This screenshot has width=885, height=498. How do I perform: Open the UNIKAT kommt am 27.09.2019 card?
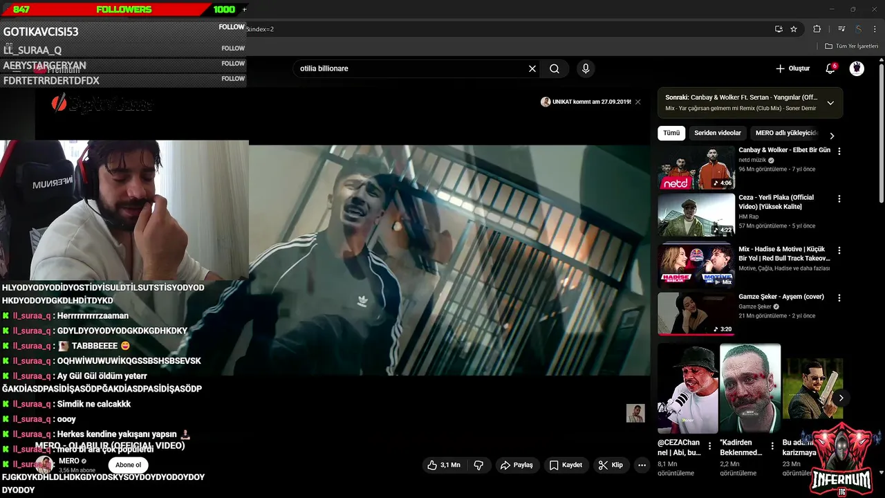[586, 102]
